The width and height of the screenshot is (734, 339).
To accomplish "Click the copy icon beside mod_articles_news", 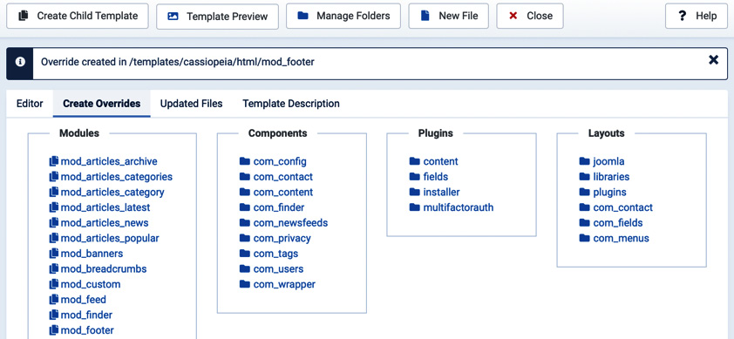I will pyautogui.click(x=54, y=222).
